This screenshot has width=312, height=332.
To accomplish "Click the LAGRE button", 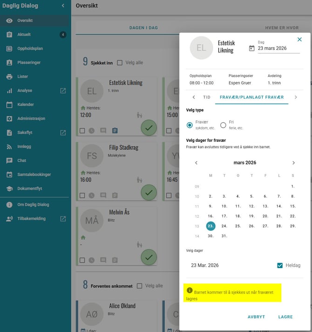I will click(285, 317).
